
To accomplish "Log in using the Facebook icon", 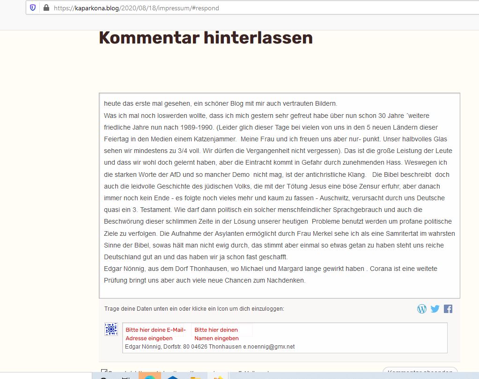I will pos(448,309).
